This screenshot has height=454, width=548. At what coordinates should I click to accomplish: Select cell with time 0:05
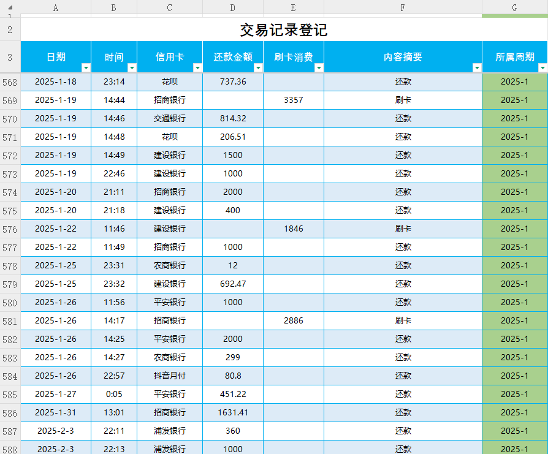[114, 395]
